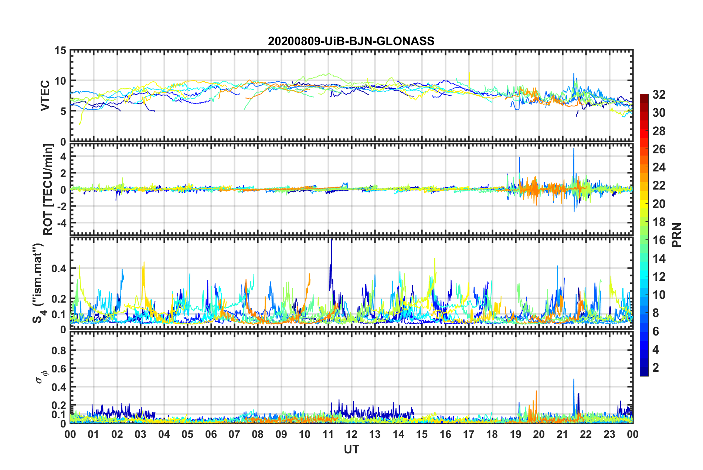This screenshot has width=703, height=470.
Task: Click colorbar tick label 6
Action: pyautogui.click(x=656, y=331)
